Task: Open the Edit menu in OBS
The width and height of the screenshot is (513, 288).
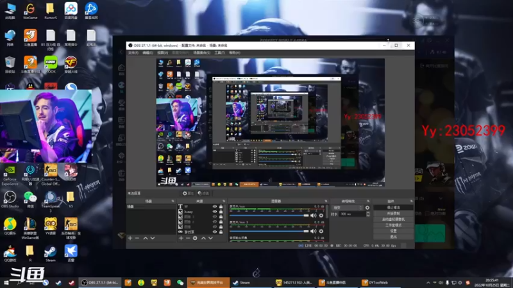Action: tap(147, 52)
